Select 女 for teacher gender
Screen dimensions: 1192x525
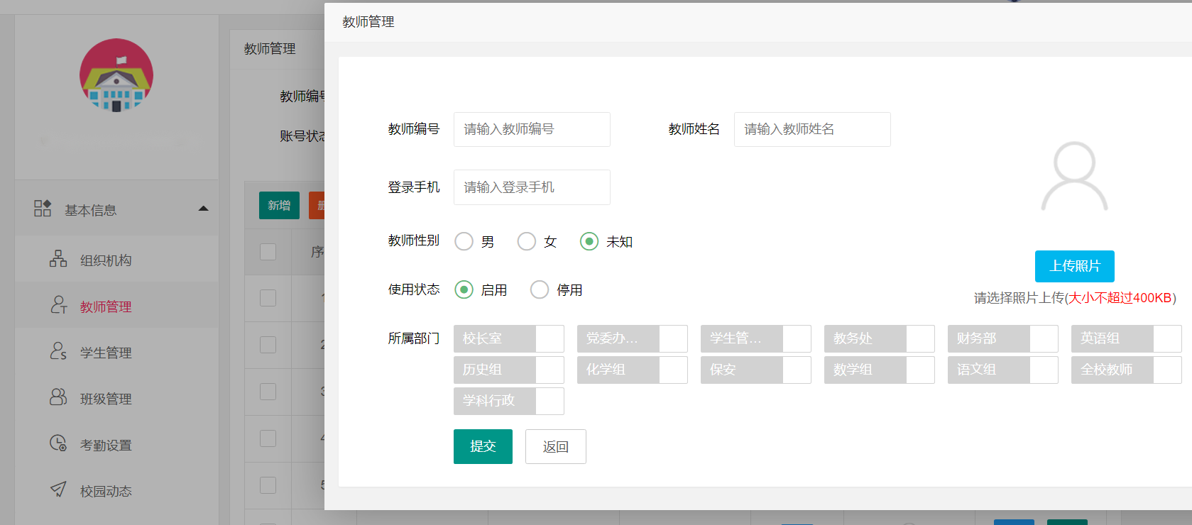tap(527, 242)
